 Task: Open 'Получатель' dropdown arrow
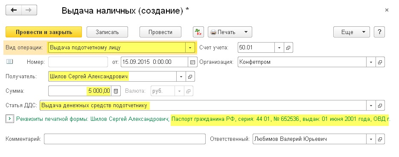(181, 77)
